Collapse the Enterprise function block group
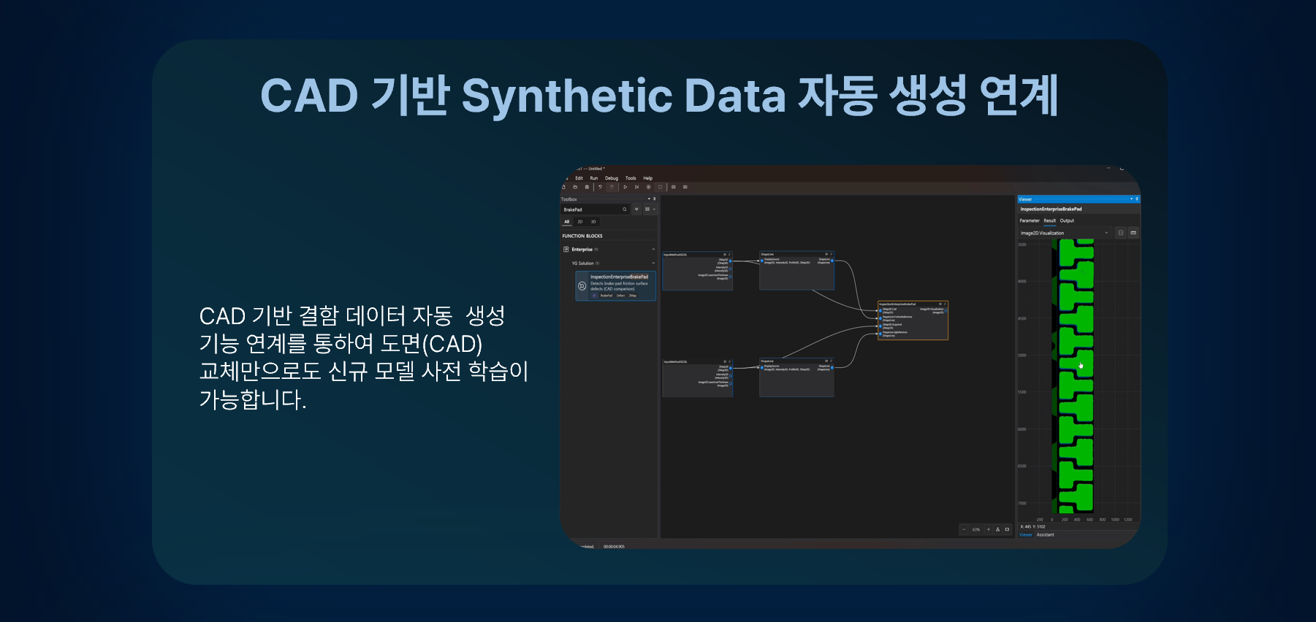 653,250
